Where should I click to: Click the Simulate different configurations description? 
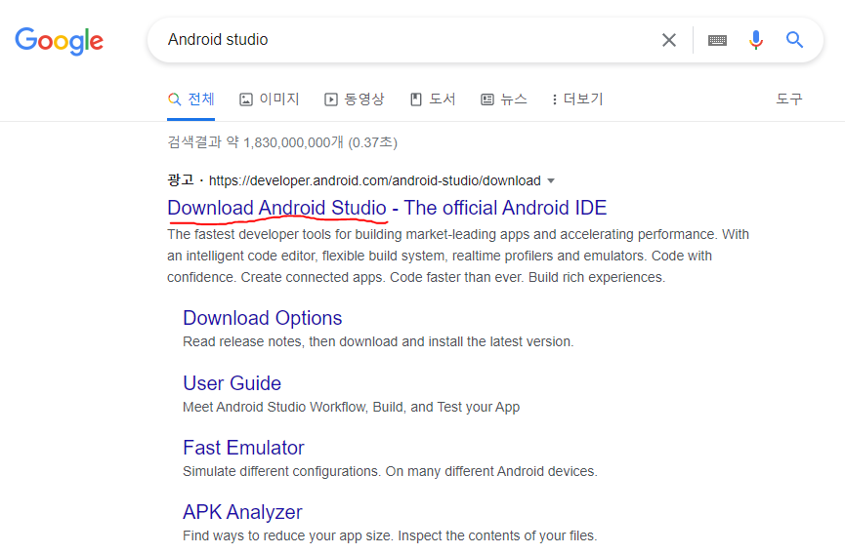[390, 472]
